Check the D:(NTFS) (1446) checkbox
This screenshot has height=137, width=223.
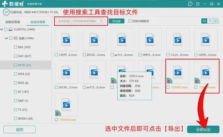coord(6,29)
